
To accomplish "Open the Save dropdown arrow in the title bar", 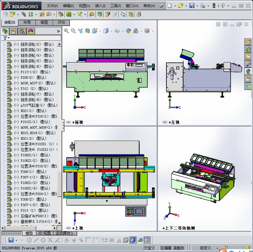I will tap(197, 6).
